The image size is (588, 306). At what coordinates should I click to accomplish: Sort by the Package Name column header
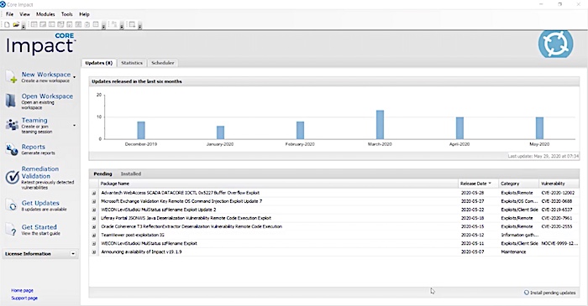click(x=278, y=184)
